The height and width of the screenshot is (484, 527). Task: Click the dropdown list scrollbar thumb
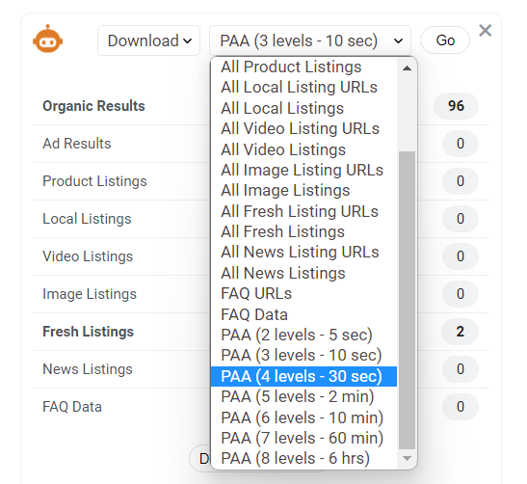point(407,300)
